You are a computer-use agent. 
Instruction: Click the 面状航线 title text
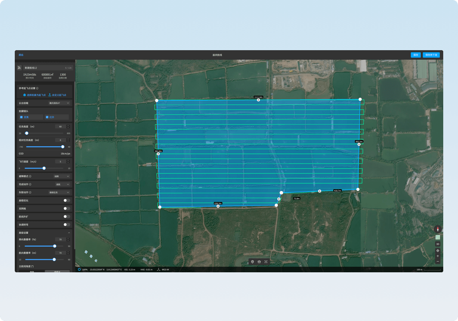click(x=217, y=55)
